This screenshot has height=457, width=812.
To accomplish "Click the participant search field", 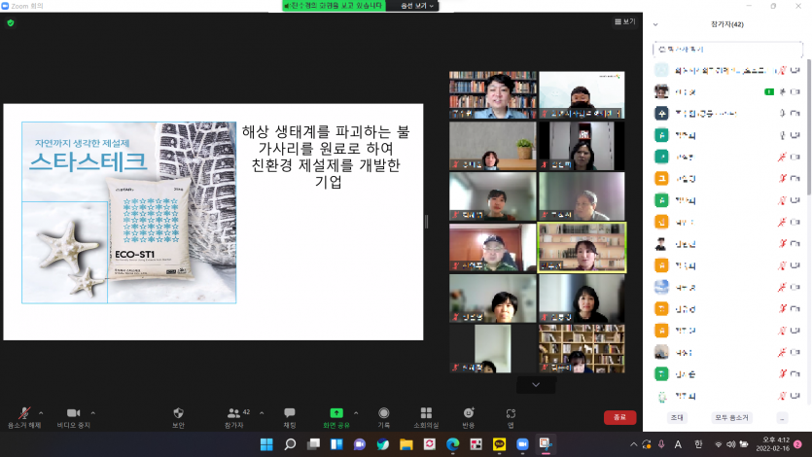I will (727, 50).
